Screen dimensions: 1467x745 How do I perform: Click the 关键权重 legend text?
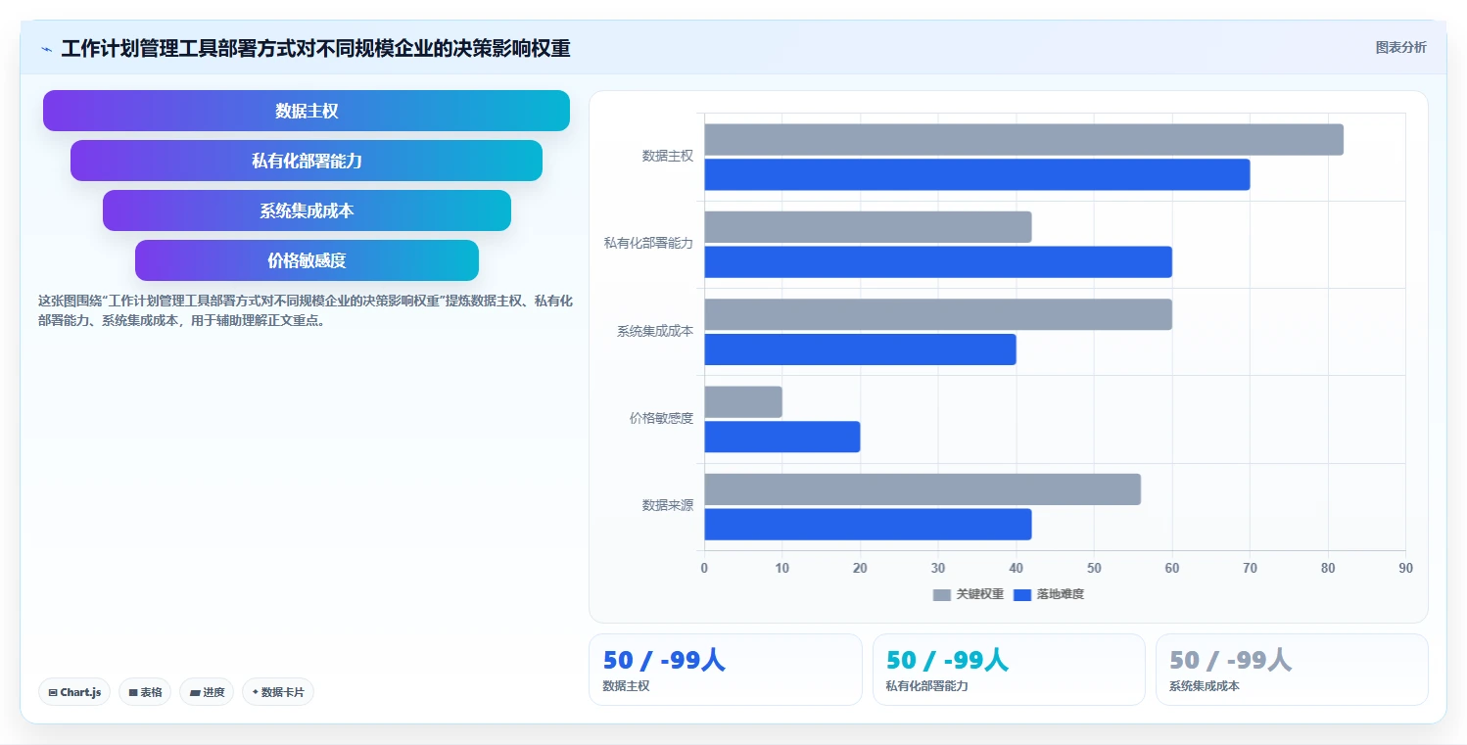pos(980,594)
